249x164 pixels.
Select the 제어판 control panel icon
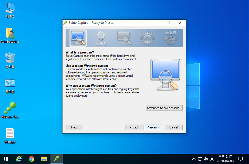pos(10,86)
